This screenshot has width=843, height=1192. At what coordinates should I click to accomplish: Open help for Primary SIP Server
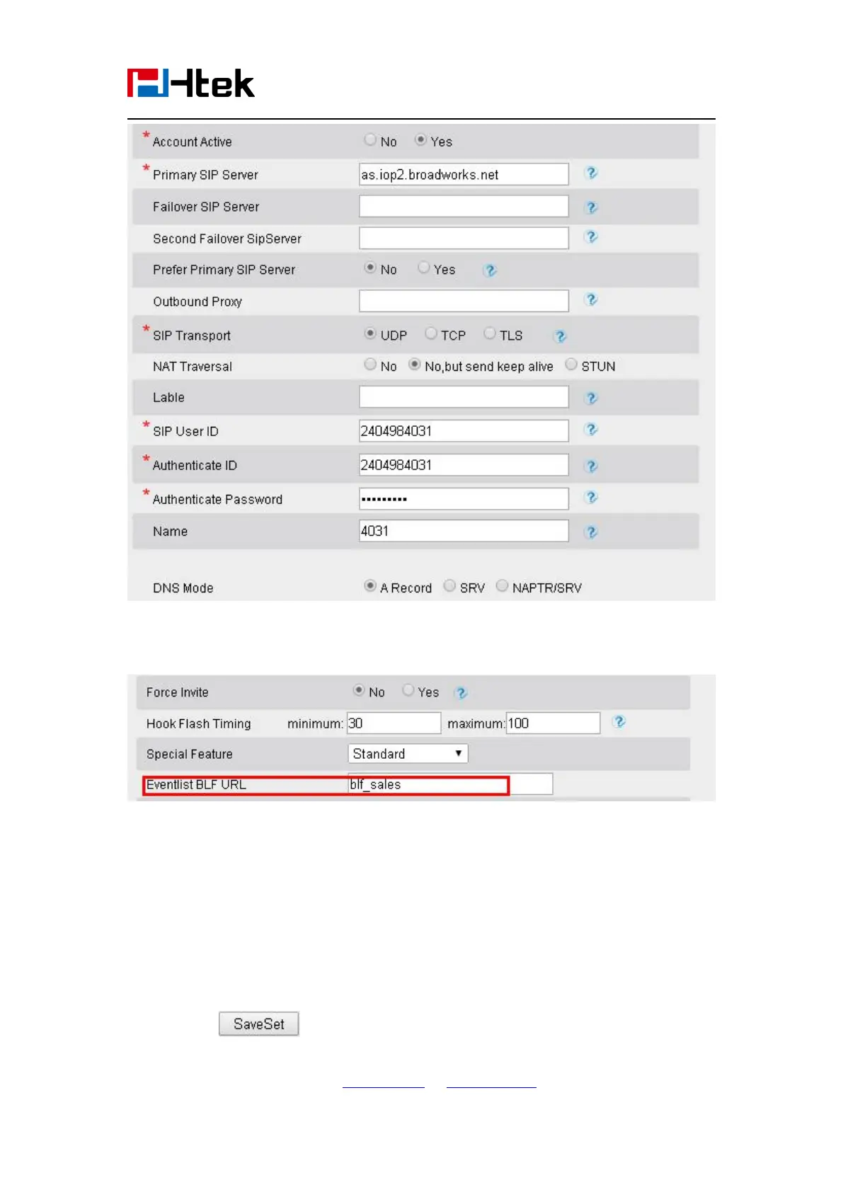coord(591,173)
